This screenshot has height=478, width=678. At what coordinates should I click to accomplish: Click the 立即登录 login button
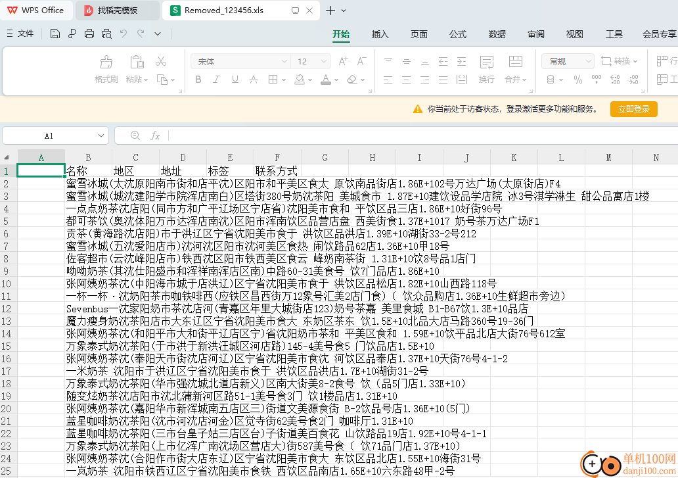(x=633, y=109)
